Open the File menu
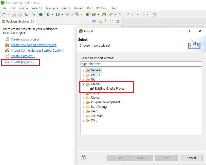 4,8
